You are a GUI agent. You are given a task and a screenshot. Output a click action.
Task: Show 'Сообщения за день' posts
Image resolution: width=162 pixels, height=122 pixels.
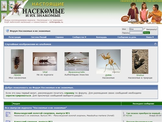coord(127,37)
